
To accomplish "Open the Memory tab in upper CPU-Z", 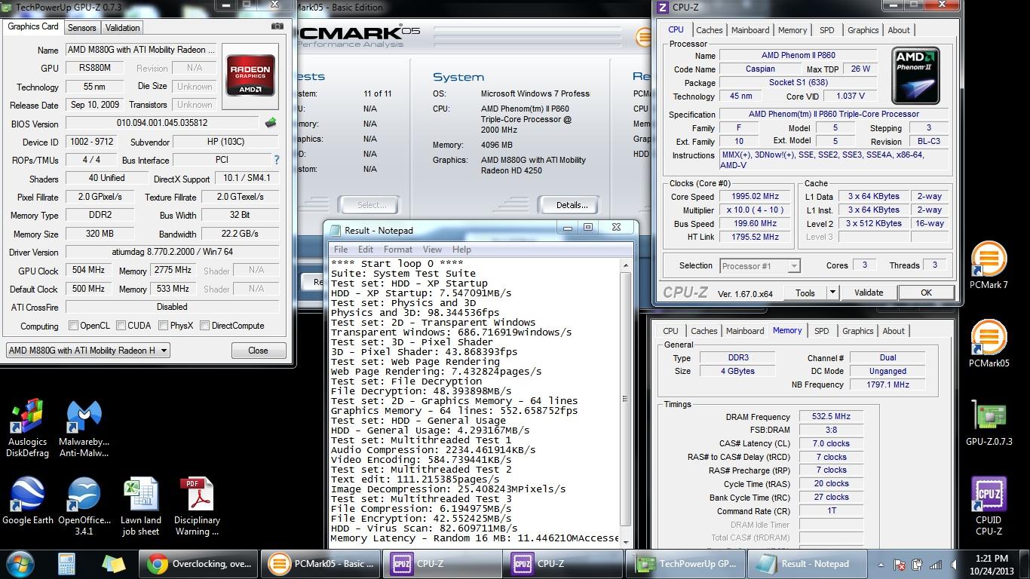I will [792, 30].
